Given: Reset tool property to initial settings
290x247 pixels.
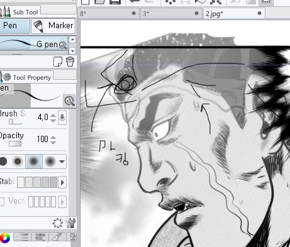Looking at the screenshot, I should 57,223.
